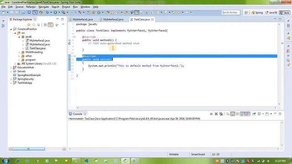Image resolution: width=292 pixels, height=164 pixels.
Task: Open the Run button dropdown arrow
Action: click(x=59, y=12)
